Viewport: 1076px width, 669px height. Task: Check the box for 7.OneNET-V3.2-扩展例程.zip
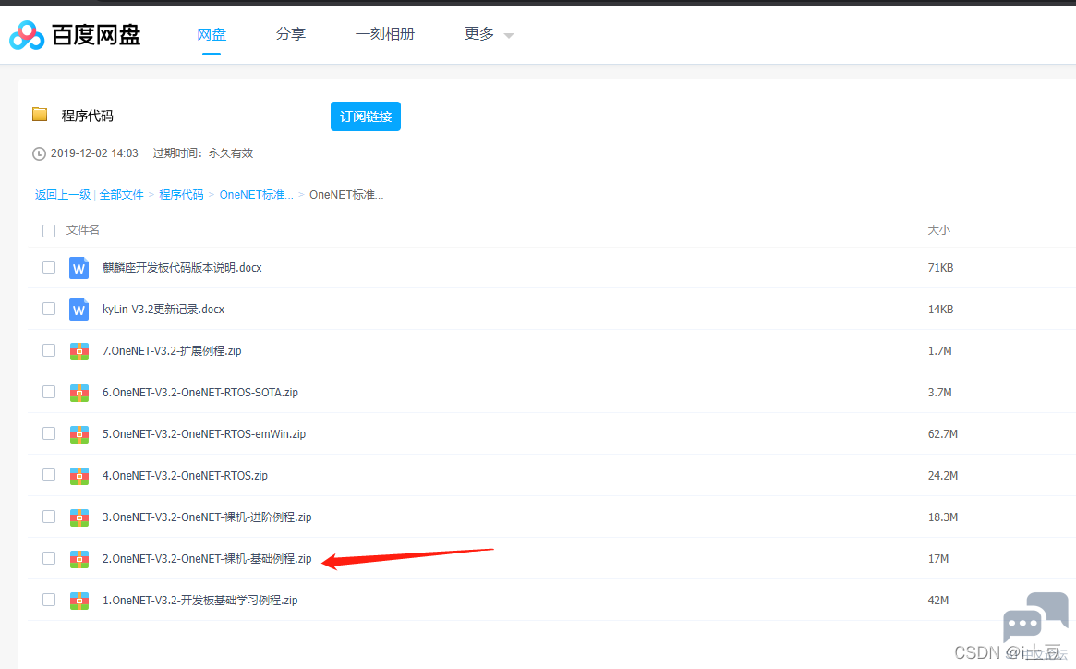[x=49, y=350]
